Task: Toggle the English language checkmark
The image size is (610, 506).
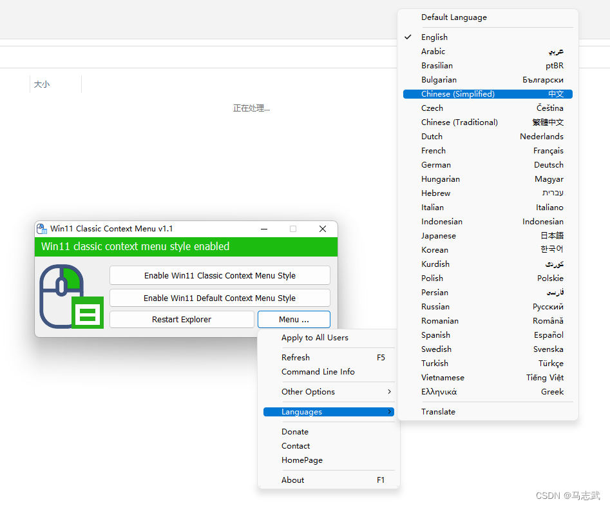Action: click(x=434, y=37)
